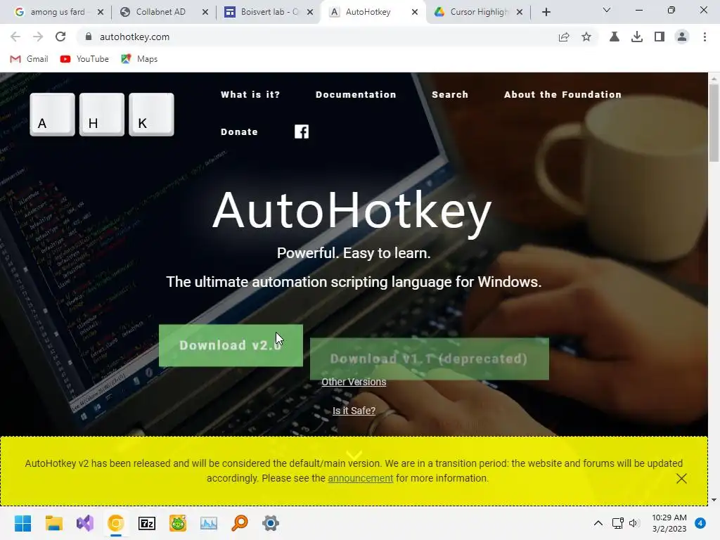720x540 pixels.
Task: Share this page using the share icon
Action: 564,37
